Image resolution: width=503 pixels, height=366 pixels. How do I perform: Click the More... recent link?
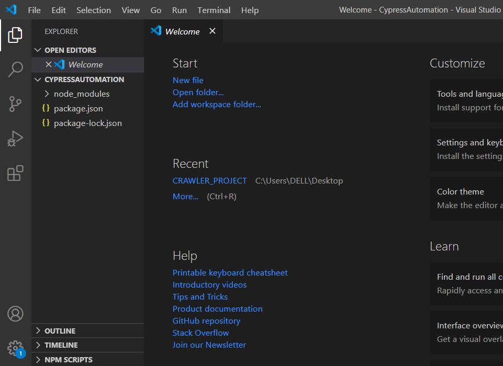click(x=185, y=197)
